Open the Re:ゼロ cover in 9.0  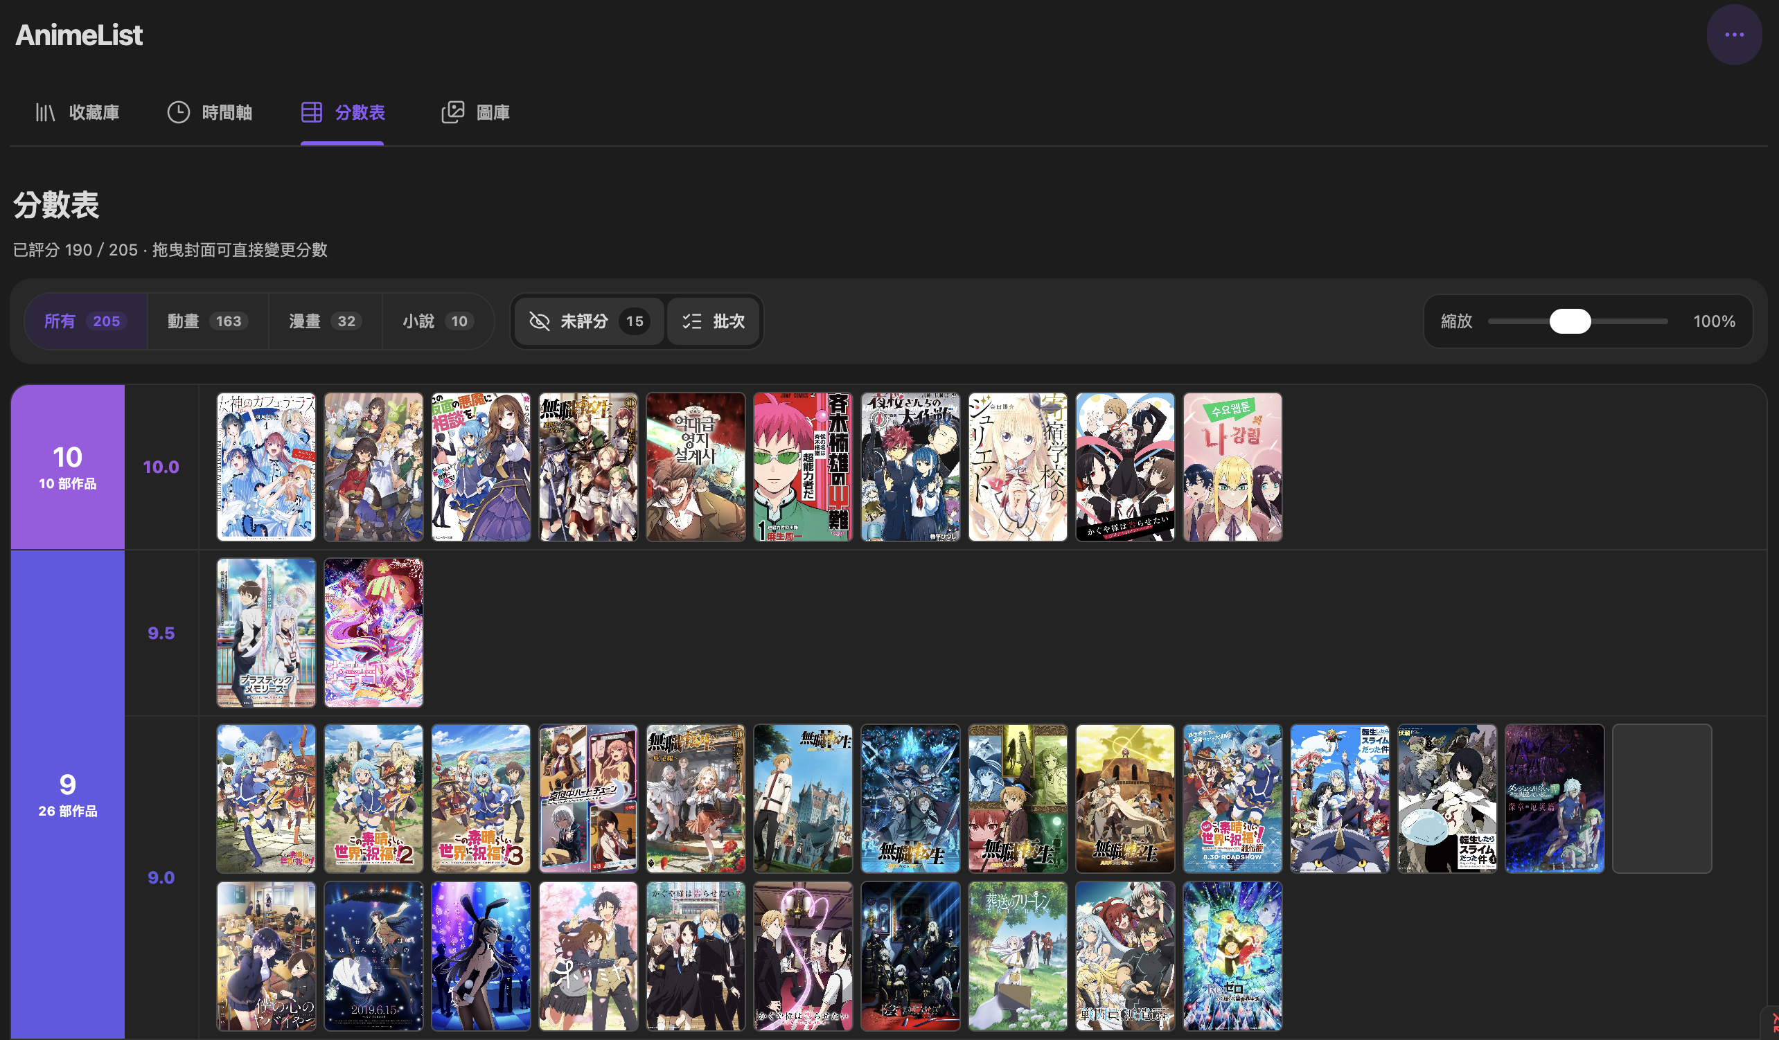[1232, 957]
